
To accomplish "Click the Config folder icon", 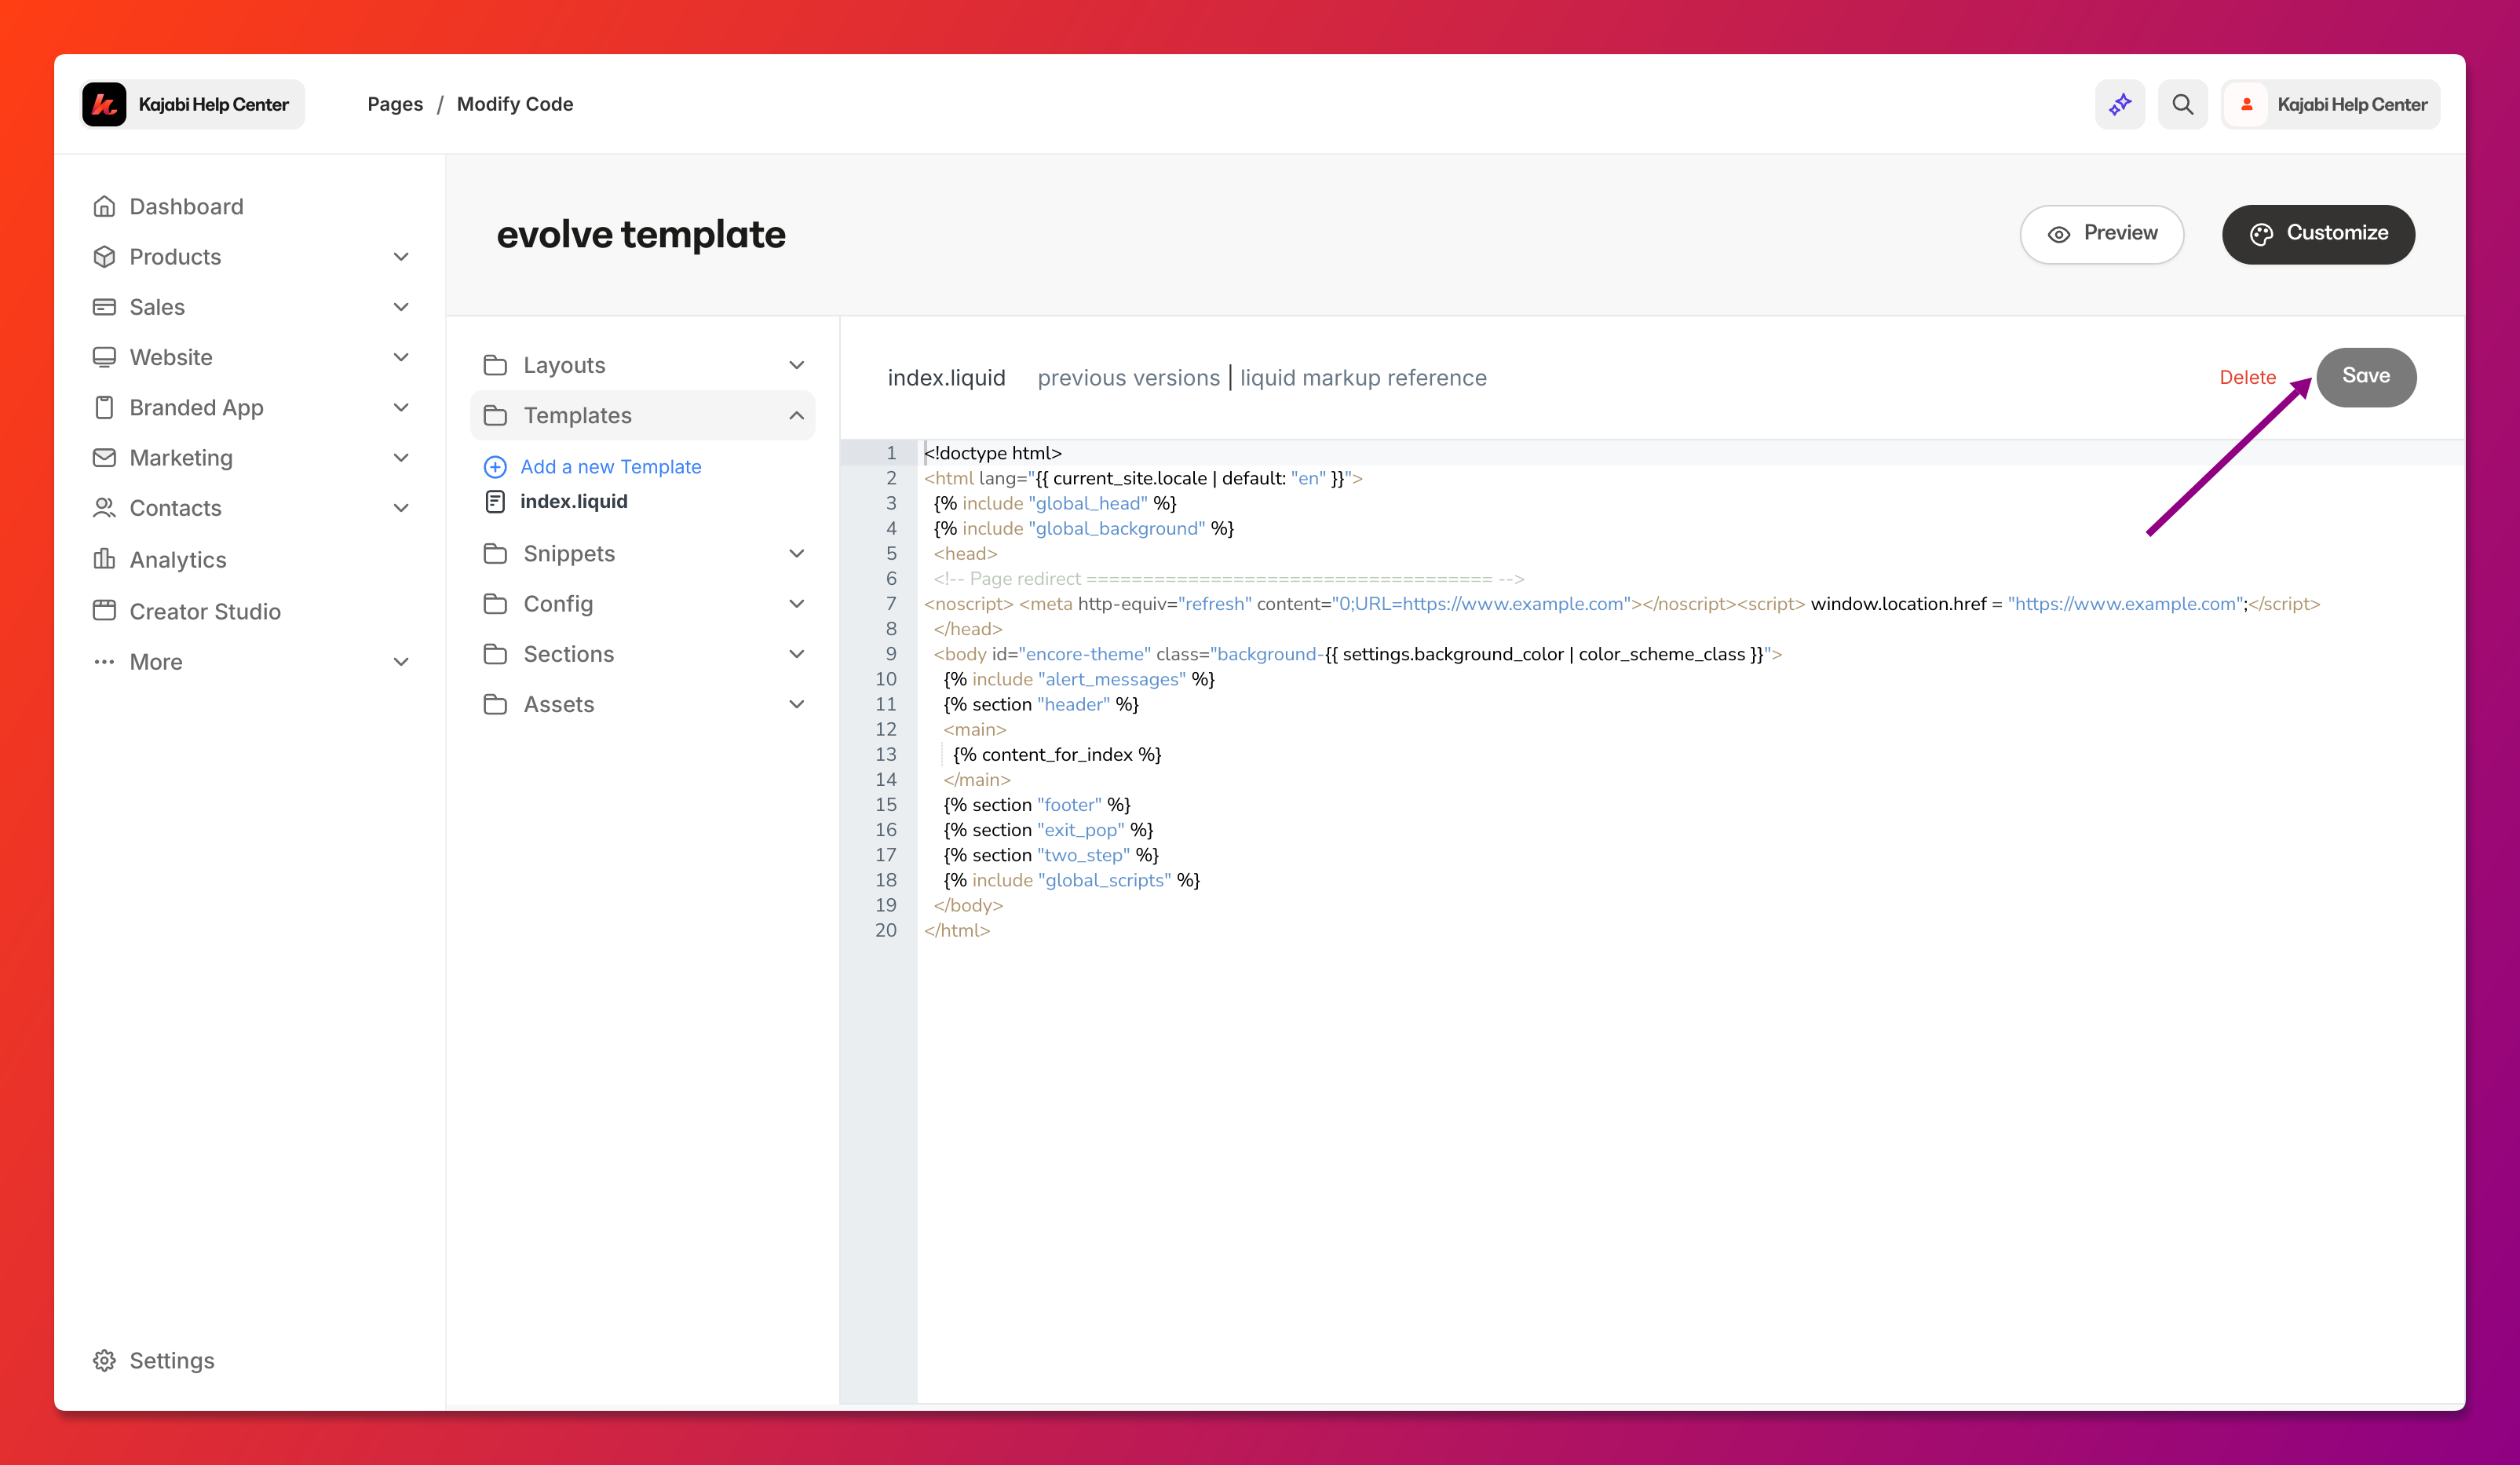I will (495, 603).
